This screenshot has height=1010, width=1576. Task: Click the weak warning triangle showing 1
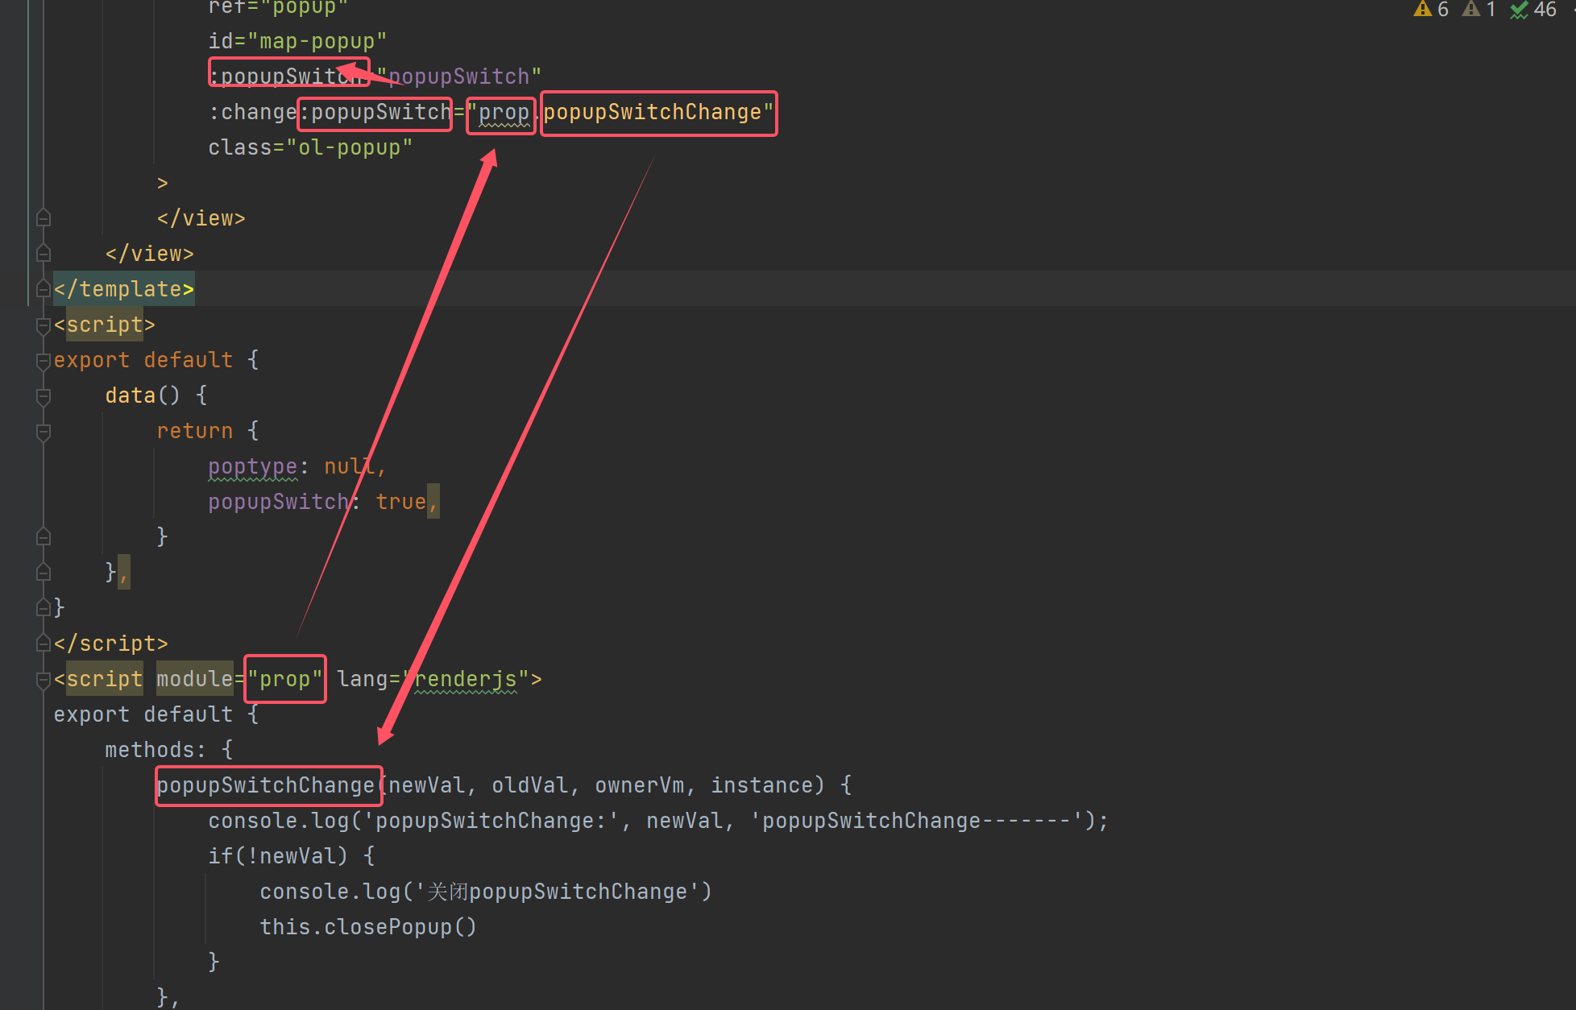tap(1471, 10)
